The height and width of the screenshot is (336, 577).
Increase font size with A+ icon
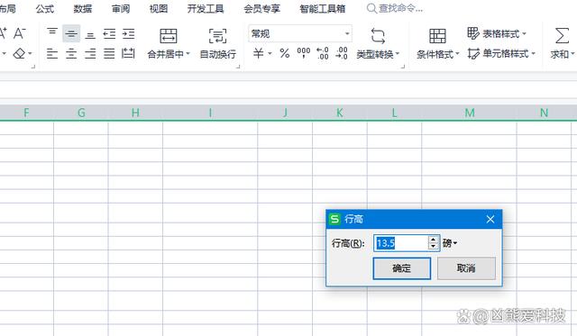[3, 33]
